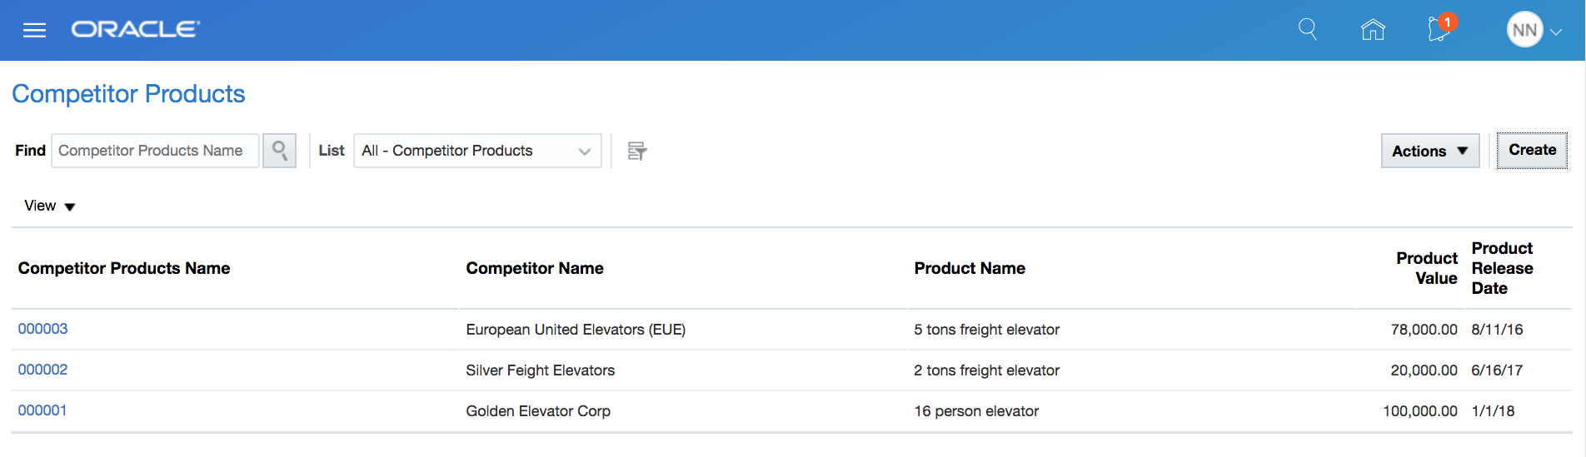Open the hamburger navigation menu
Viewport: 1586px width, 457px height.
pyautogui.click(x=34, y=31)
